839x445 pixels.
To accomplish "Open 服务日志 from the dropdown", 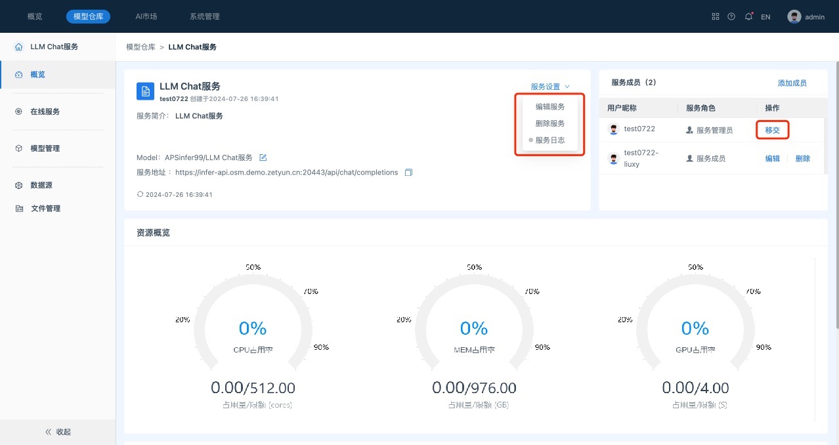I will 550,140.
